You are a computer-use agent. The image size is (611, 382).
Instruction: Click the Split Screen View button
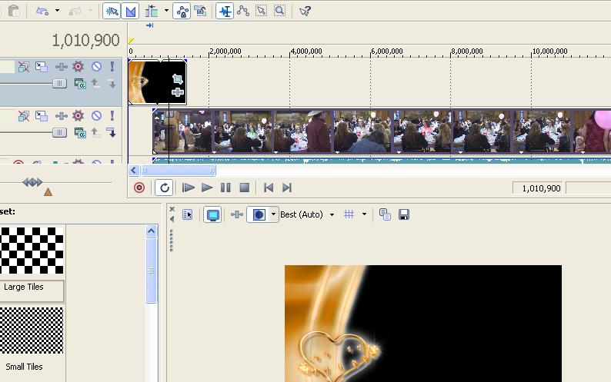(x=259, y=214)
